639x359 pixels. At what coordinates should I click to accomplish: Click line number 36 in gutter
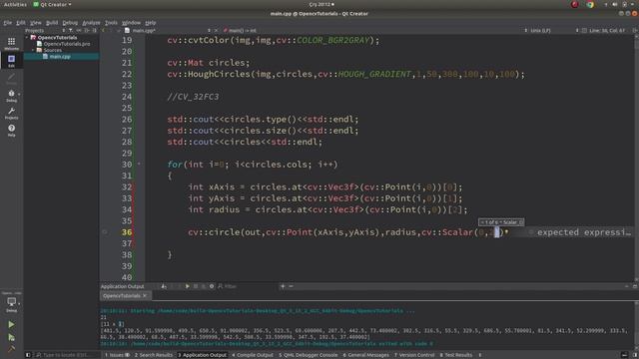pyautogui.click(x=127, y=232)
